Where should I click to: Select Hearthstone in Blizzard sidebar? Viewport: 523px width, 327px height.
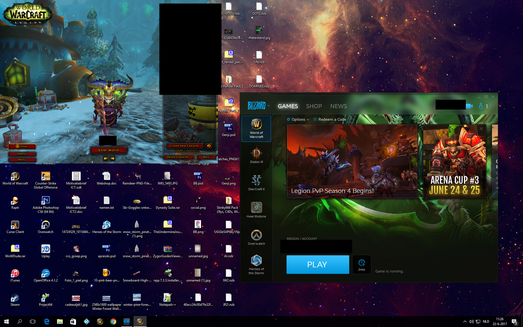click(x=256, y=210)
